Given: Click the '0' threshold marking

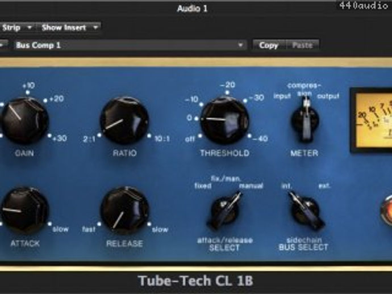Looking at the screenshot, I should pyautogui.click(x=189, y=117).
